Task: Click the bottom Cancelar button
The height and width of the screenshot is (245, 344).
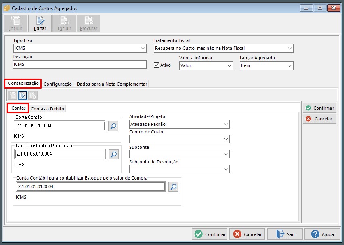Action: (247, 234)
